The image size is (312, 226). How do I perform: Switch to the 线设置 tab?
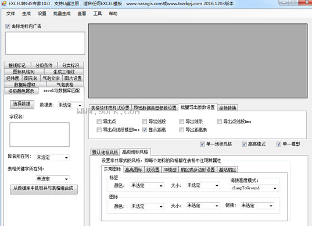pyautogui.click(x=153, y=169)
